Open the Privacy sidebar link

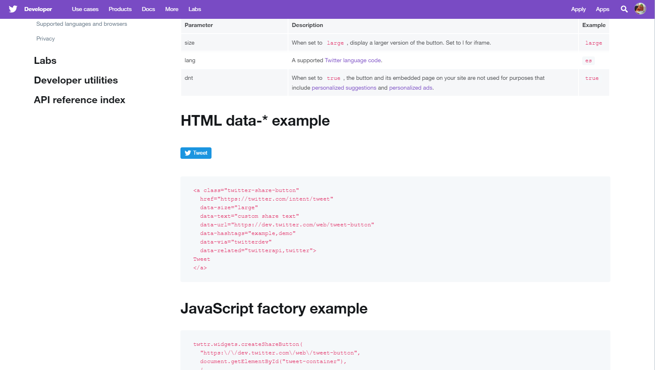45,38
